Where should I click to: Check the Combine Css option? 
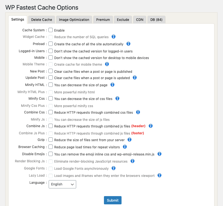point(50,112)
